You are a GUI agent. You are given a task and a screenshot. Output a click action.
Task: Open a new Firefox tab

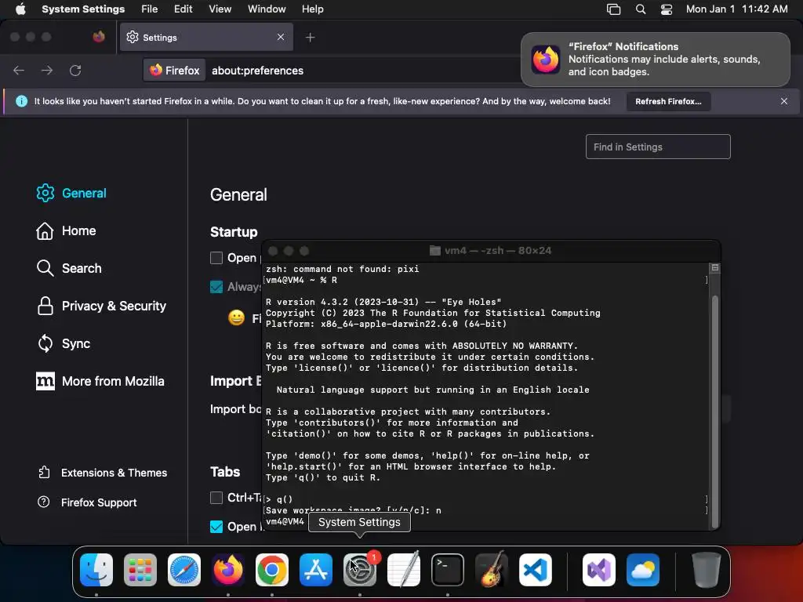coord(311,38)
